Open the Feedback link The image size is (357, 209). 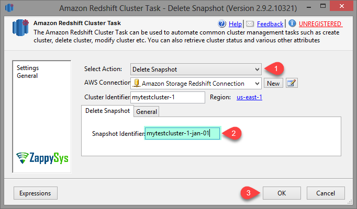coord(270,24)
